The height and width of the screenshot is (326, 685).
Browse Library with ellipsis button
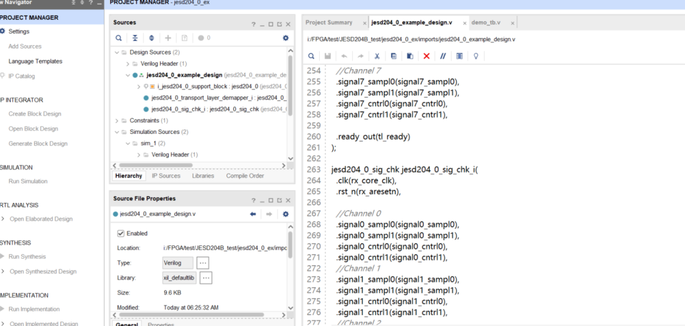pyautogui.click(x=206, y=278)
